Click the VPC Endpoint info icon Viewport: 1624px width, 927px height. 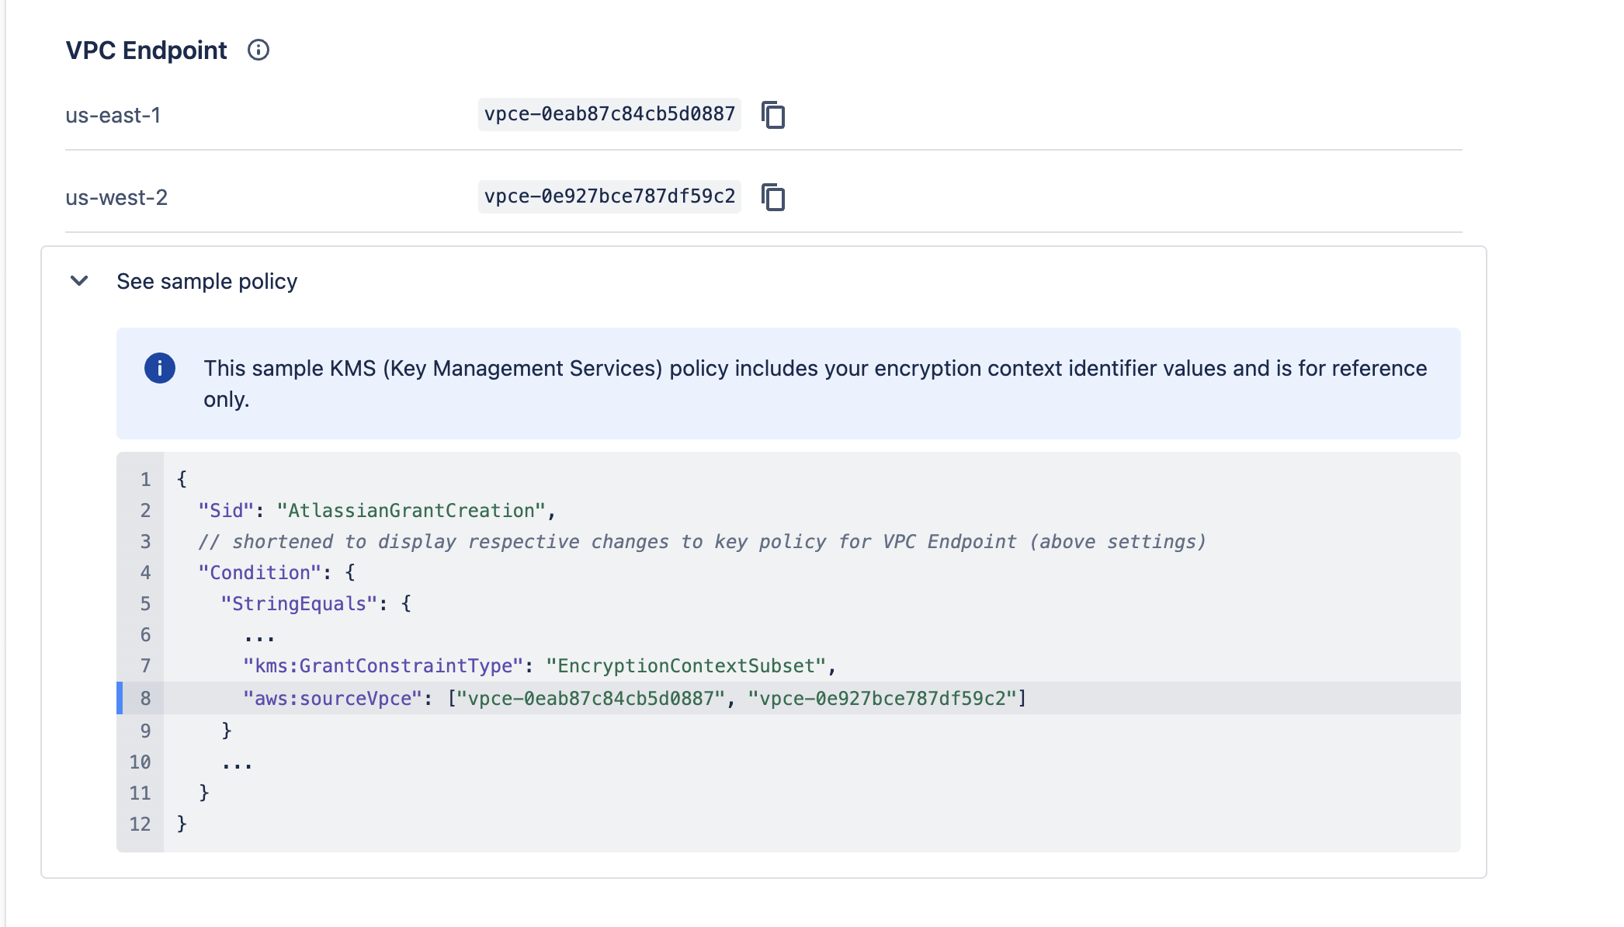(259, 50)
